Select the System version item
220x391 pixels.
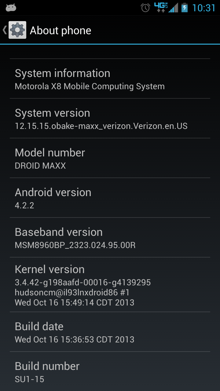[x=110, y=118]
